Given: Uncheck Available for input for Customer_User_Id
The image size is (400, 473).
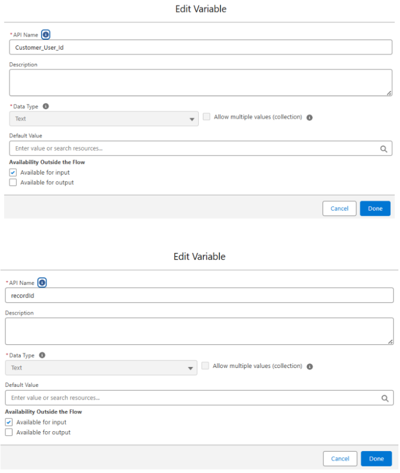Looking at the screenshot, I should [13, 172].
